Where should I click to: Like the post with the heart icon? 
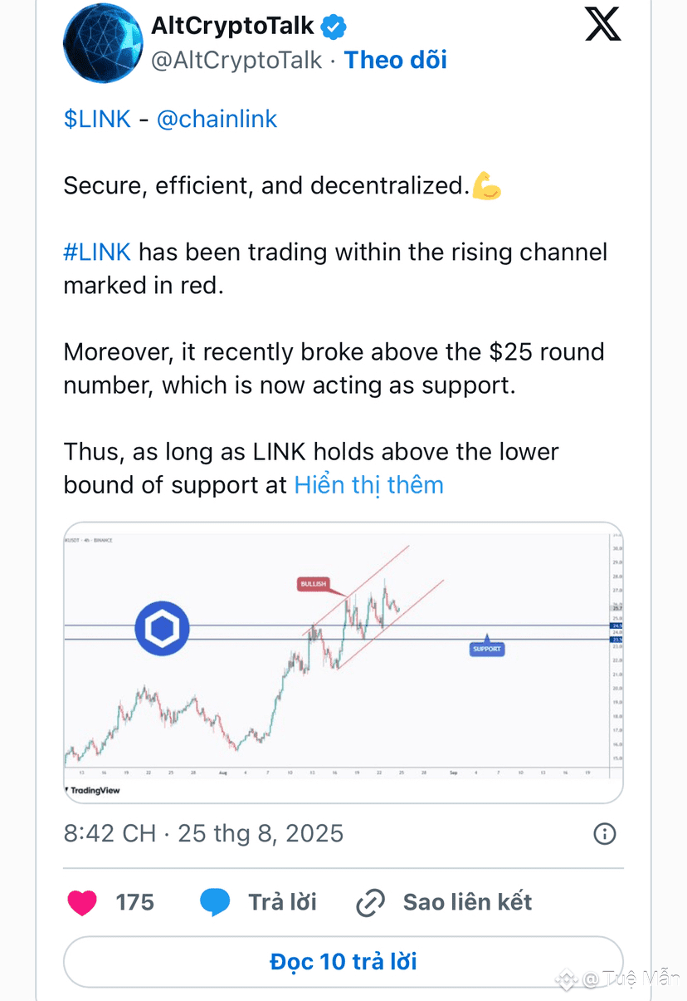82,902
